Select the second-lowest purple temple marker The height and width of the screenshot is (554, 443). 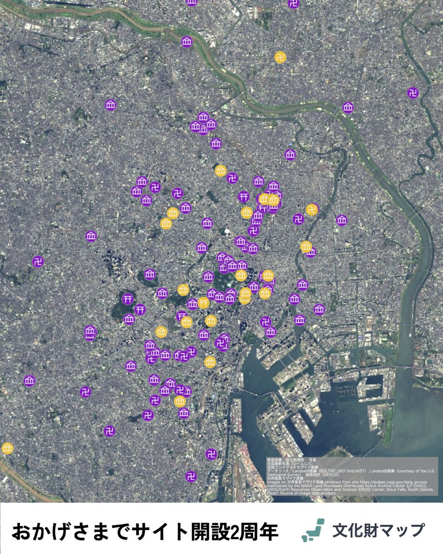211,454
